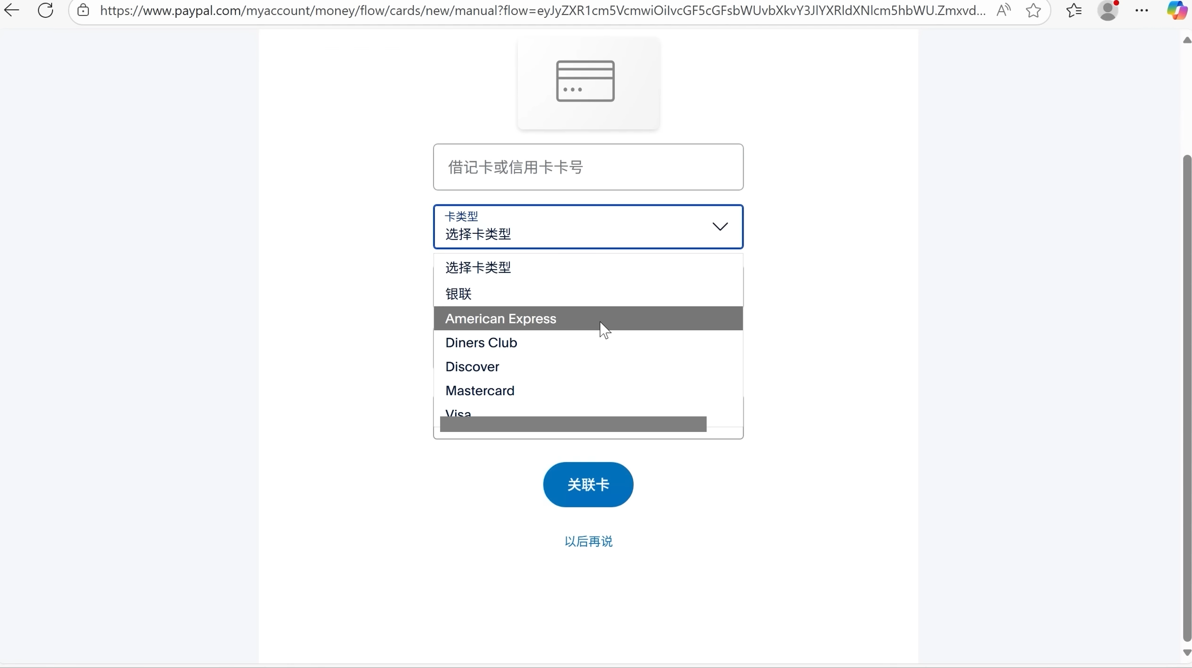Open the browser profile avatar
Image resolution: width=1192 pixels, height=668 pixels.
[1108, 10]
